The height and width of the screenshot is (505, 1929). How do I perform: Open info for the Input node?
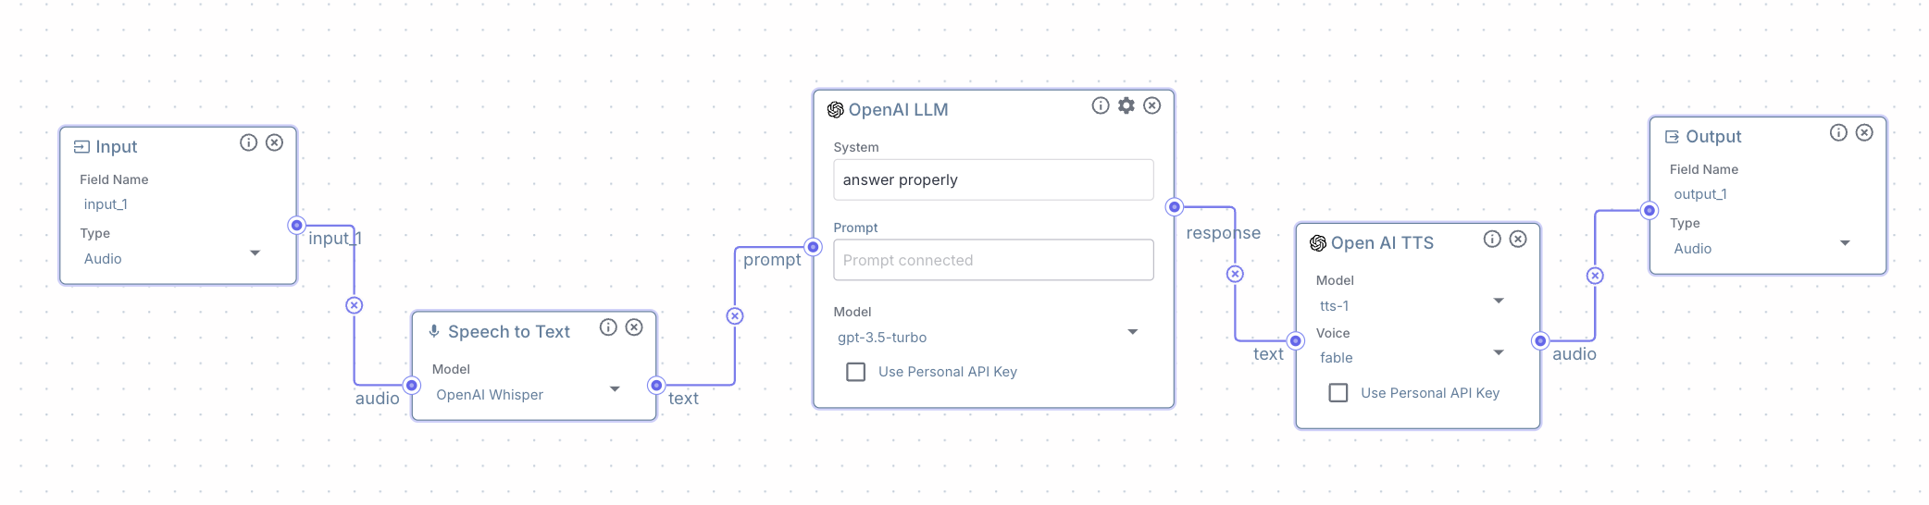coord(248,142)
